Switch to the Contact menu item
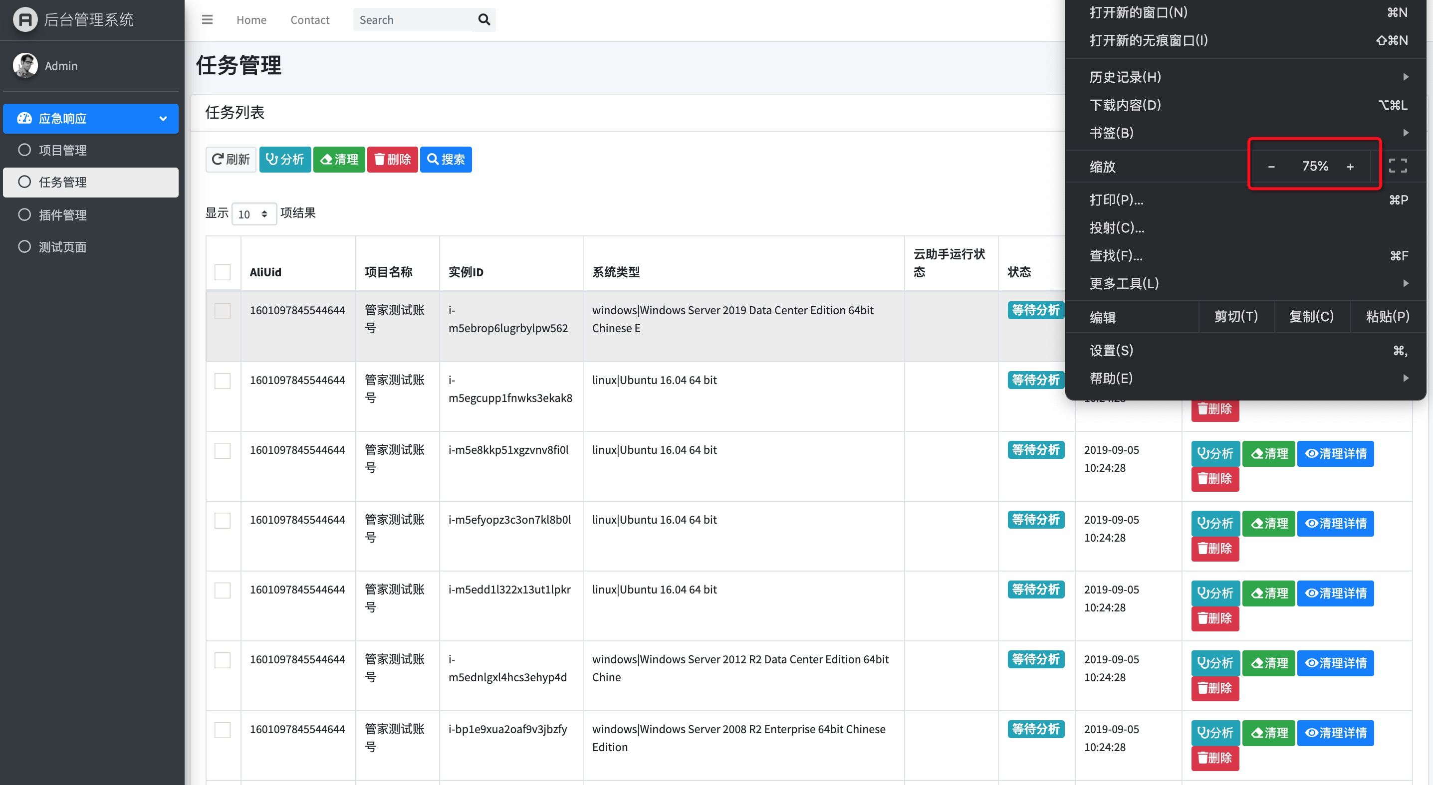 click(x=310, y=19)
